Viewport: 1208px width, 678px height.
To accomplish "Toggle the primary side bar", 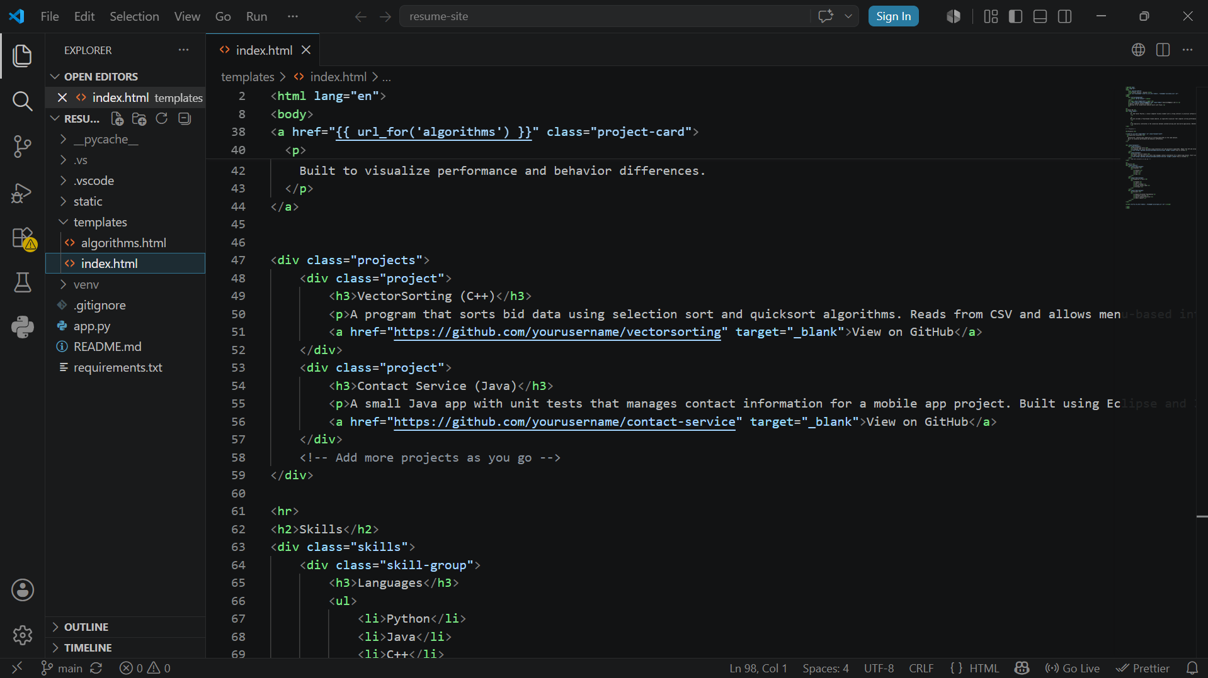I will point(1015,16).
